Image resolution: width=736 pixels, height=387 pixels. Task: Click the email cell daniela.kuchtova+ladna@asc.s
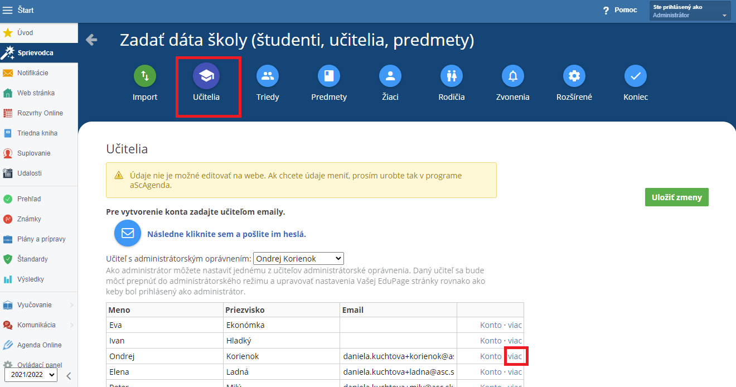pos(399,372)
